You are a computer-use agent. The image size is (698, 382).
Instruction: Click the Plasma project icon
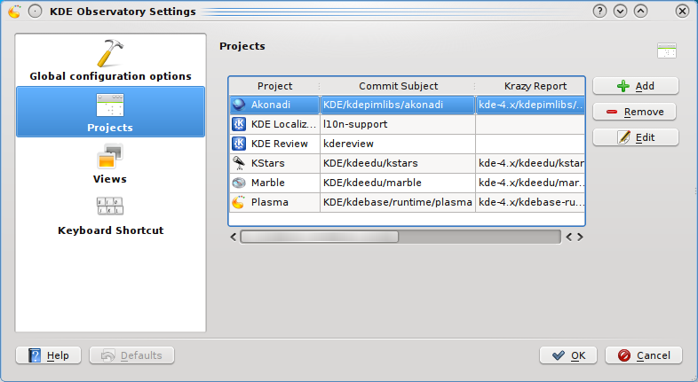[239, 202]
